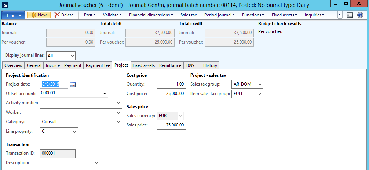Switch to the Overview tab
This screenshot has height=170, width=369.
click(x=13, y=65)
